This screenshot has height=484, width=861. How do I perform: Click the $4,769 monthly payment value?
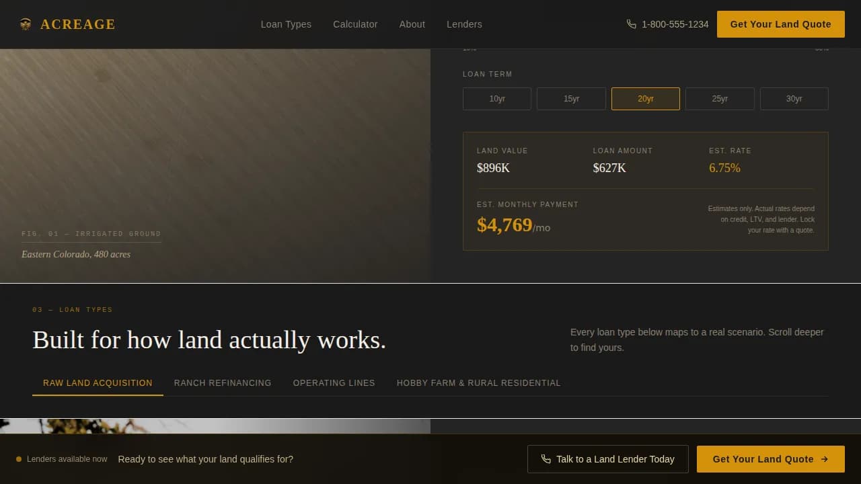[x=504, y=225]
